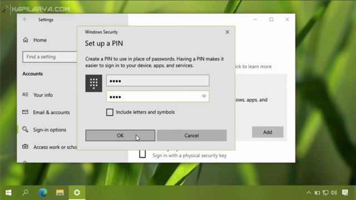356x200 pixels.
Task: Click the Add button in Settings
Action: [268, 132]
